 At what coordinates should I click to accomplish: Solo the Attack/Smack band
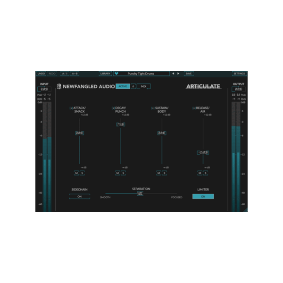pyautogui.click(x=82, y=173)
